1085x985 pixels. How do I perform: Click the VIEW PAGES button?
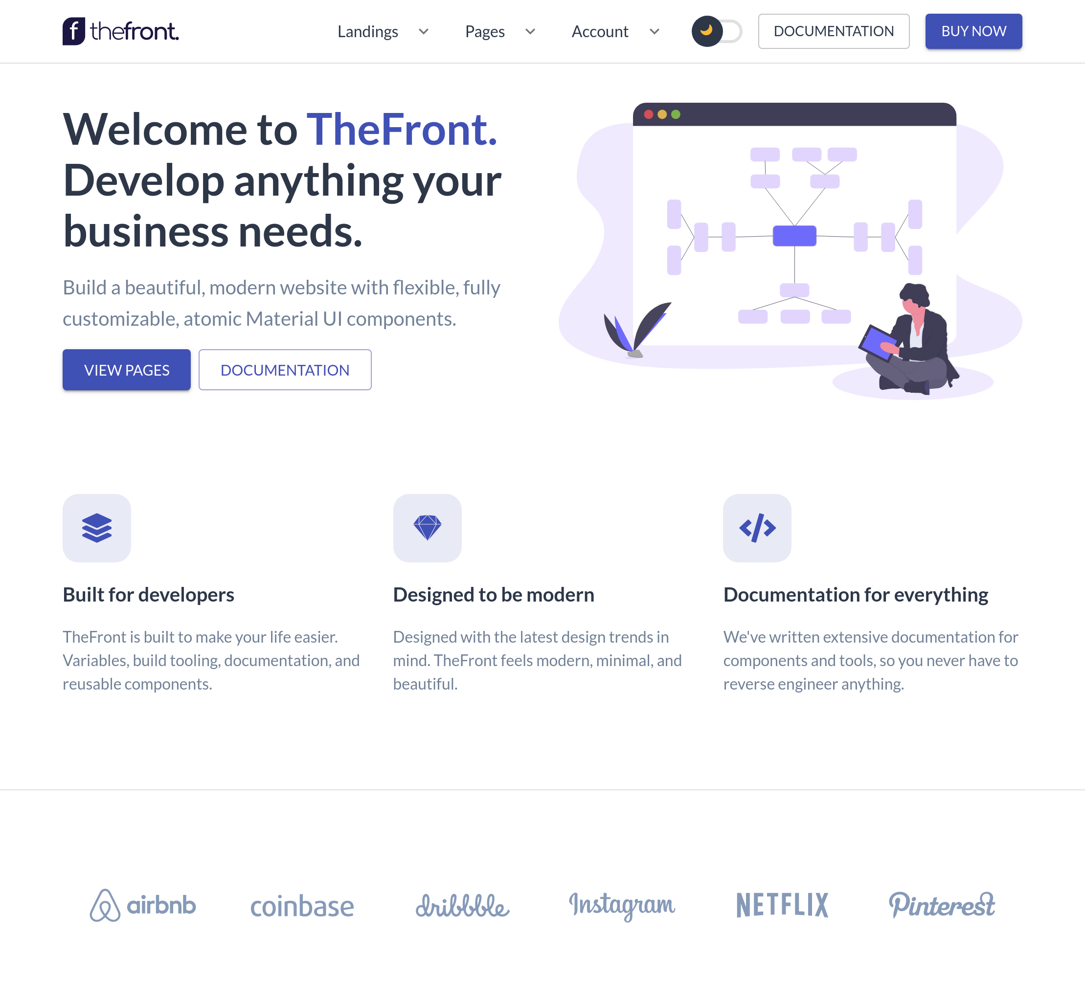127,370
